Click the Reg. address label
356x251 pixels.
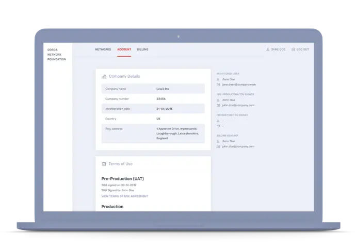[x=114, y=129]
